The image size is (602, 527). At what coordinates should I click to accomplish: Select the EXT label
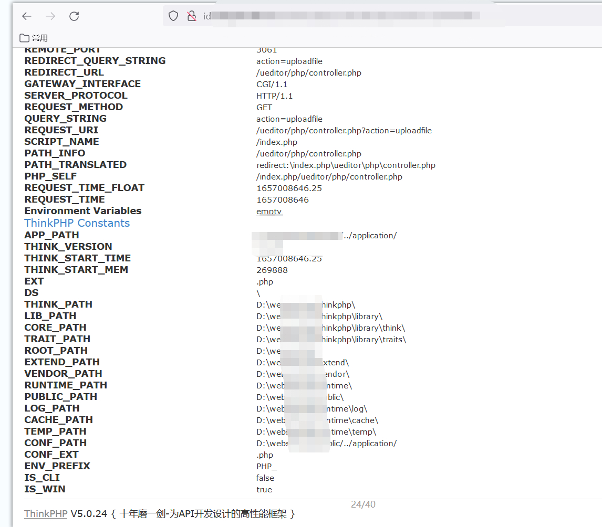(34, 281)
